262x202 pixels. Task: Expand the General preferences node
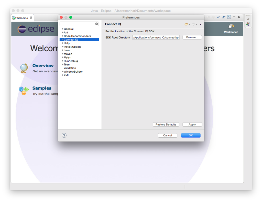(62, 29)
